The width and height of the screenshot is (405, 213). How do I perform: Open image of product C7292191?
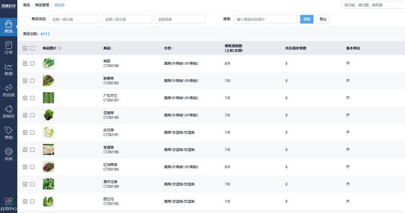point(48,132)
